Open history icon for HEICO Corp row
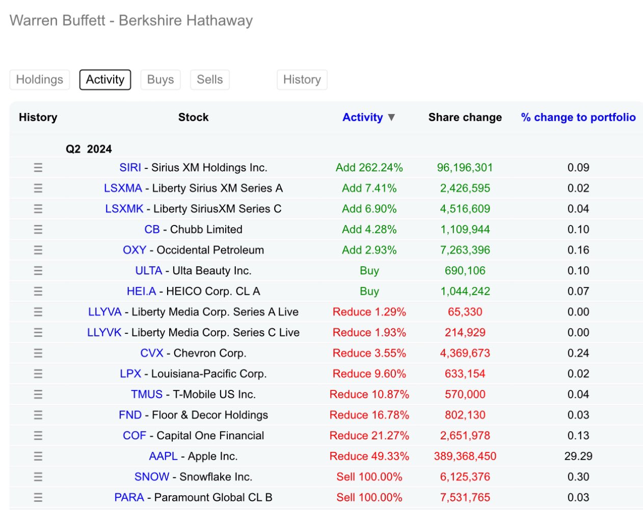Screen dimensions: 643x510 click(38, 291)
